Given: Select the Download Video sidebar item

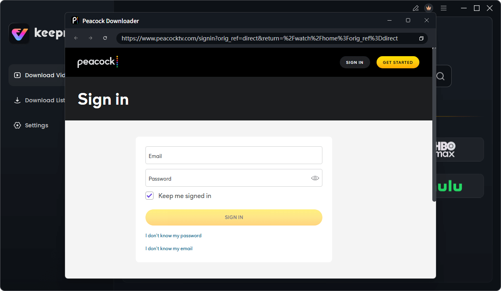Looking at the screenshot, I should (40, 75).
